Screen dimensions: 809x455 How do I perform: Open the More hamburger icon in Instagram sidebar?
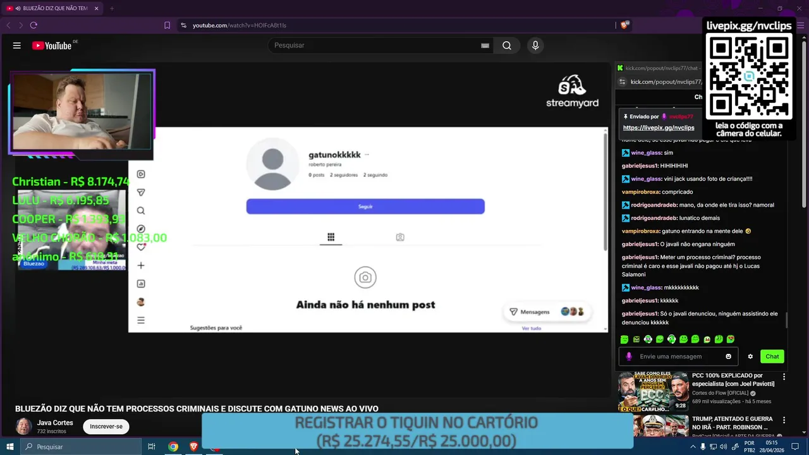[x=141, y=320]
